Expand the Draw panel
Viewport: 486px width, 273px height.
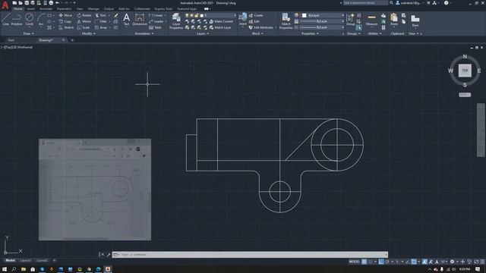point(29,33)
